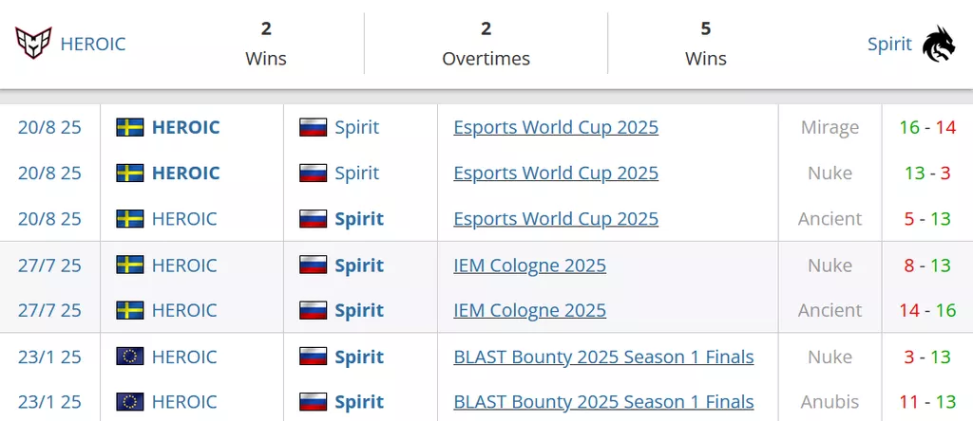Click the 23/1 25 date in Anubis row
The height and width of the screenshot is (421, 973).
coord(49,402)
